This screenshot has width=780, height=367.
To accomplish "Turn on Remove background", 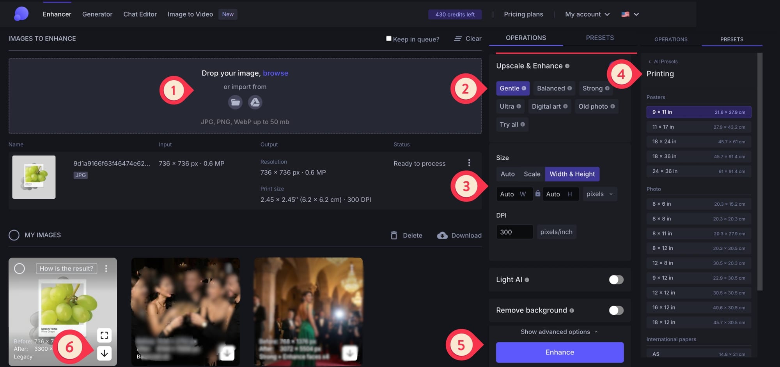I will [x=615, y=310].
